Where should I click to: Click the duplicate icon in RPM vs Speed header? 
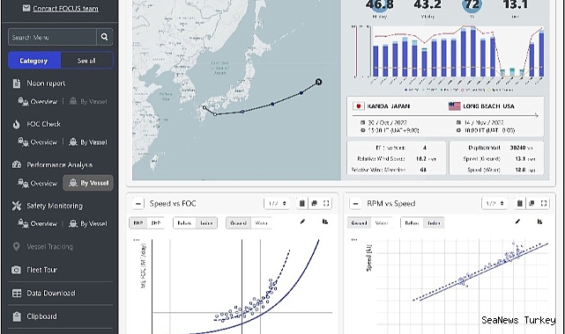click(532, 203)
